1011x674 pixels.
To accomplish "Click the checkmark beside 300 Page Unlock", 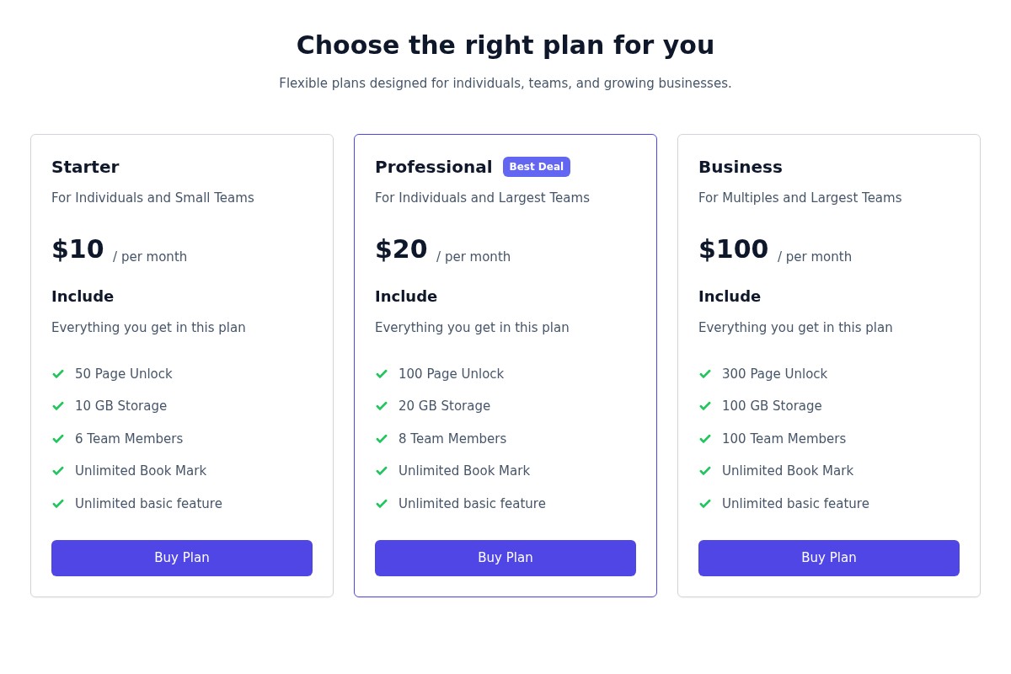I will pyautogui.click(x=705, y=374).
